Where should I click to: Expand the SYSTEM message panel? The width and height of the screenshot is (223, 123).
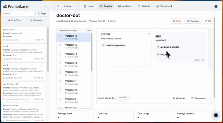click(x=148, y=34)
